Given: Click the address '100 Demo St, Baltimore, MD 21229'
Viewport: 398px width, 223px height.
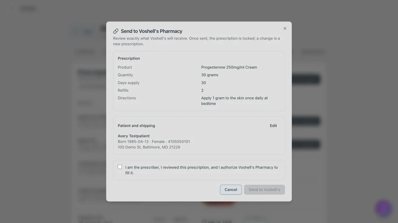Looking at the screenshot, I should (x=149, y=147).
